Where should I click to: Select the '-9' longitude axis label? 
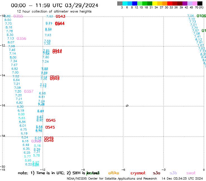83,170
